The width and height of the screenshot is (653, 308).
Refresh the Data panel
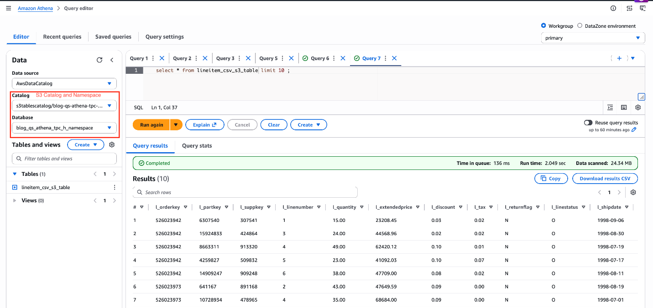coord(99,60)
